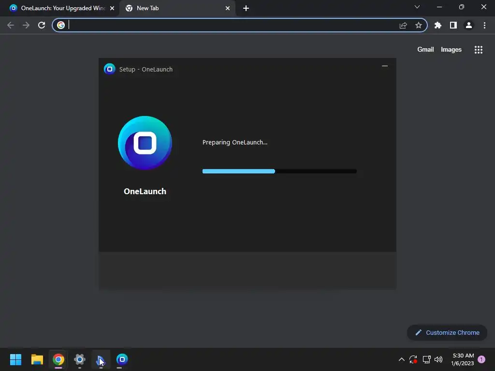Open volume speaker tray icon
This screenshot has height=371, width=495.
(438, 359)
